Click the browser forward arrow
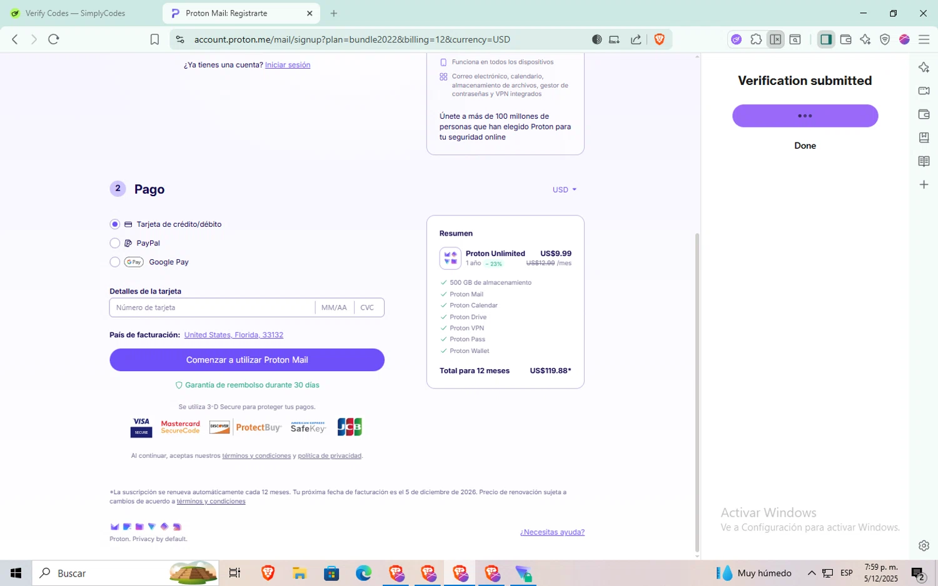Screen dimensions: 938x586 pos(34,39)
